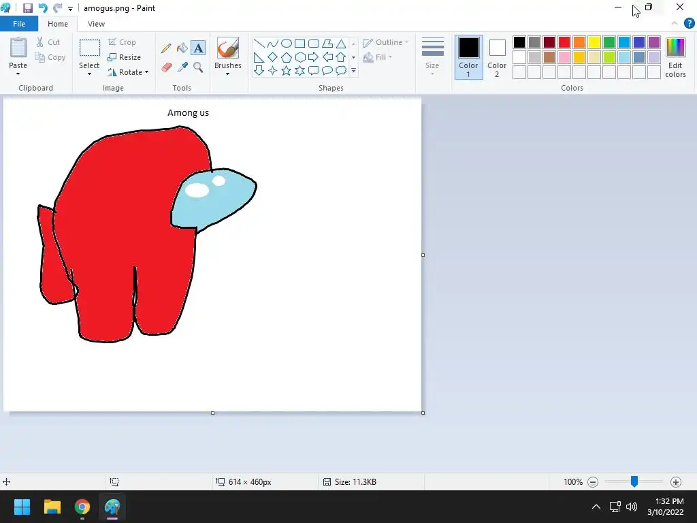The image size is (697, 523).
Task: Click the Undo arrow in title bar
Action: [x=43, y=8]
